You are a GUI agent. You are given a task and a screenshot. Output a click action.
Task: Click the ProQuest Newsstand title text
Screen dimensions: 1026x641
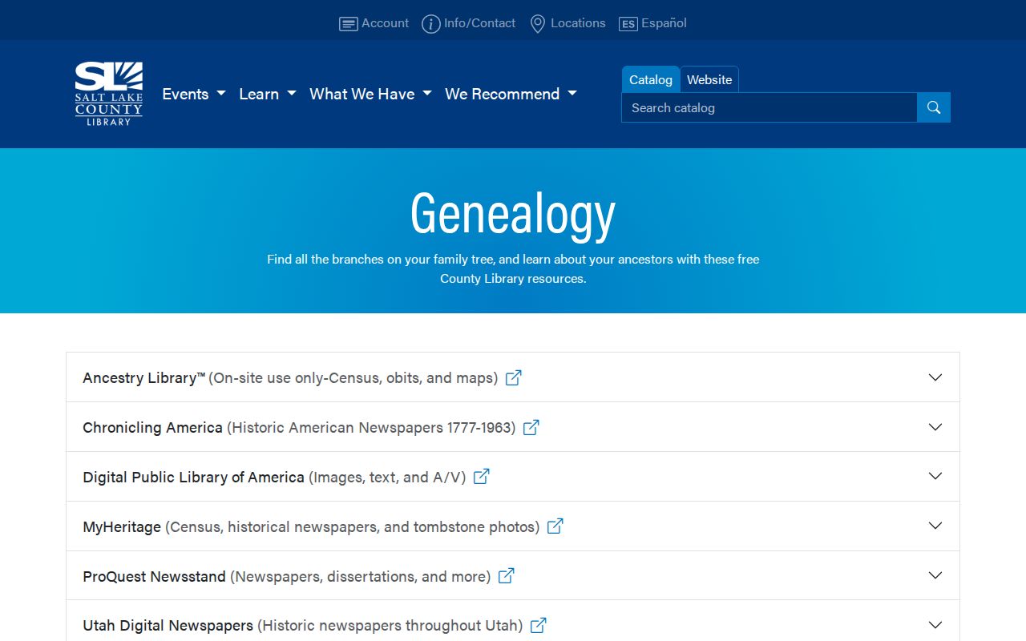(154, 576)
